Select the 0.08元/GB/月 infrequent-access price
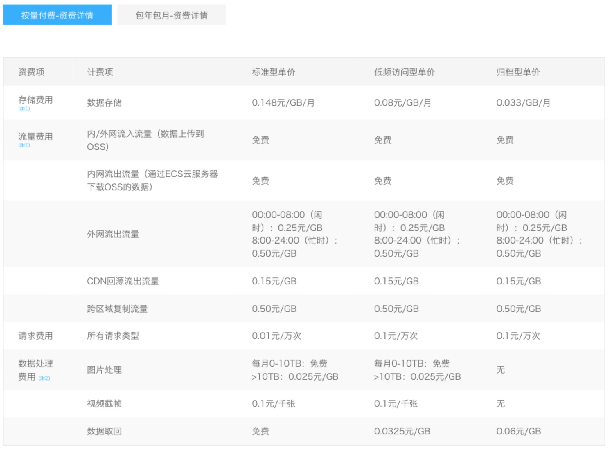The height and width of the screenshot is (449, 611). point(403,103)
